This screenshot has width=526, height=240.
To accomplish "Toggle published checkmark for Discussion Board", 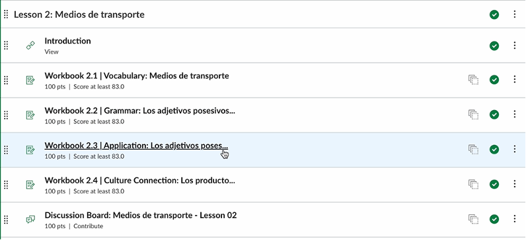I will click(x=494, y=220).
